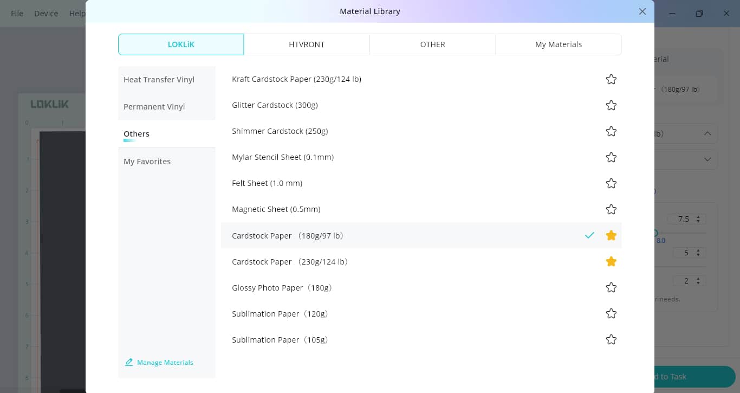This screenshot has width=740, height=393.
Task: Open Heat Transfer Vinyl category
Action: click(159, 80)
